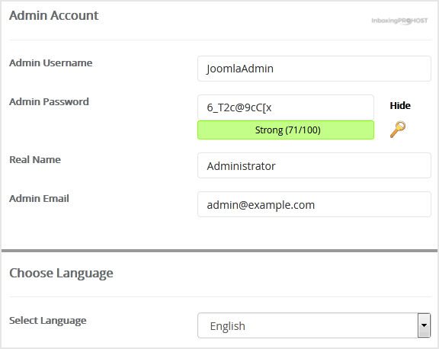
Task: Select the English language combo box
Action: [314, 325]
